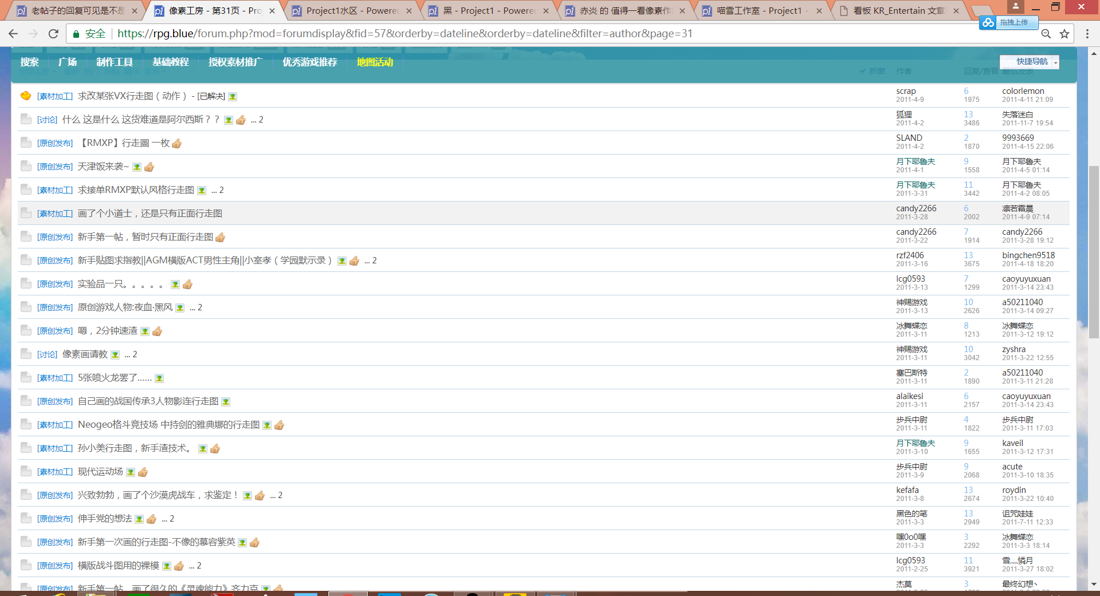Open the Chrome three-dot menu
Screen dimensions: 1100x596
[x=1087, y=34]
